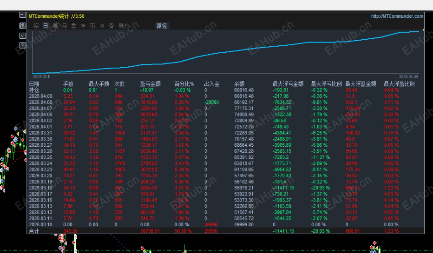Select the 持仓 row label

click(34, 90)
